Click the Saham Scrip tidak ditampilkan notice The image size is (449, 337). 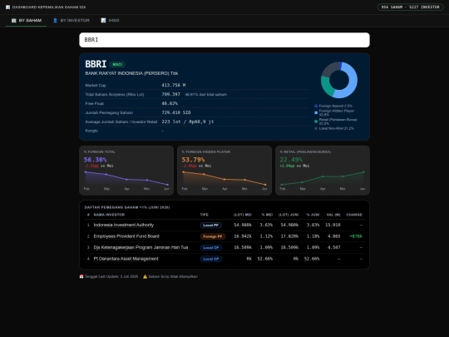pyautogui.click(x=173, y=276)
